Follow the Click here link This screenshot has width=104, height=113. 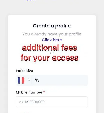(x=52, y=40)
